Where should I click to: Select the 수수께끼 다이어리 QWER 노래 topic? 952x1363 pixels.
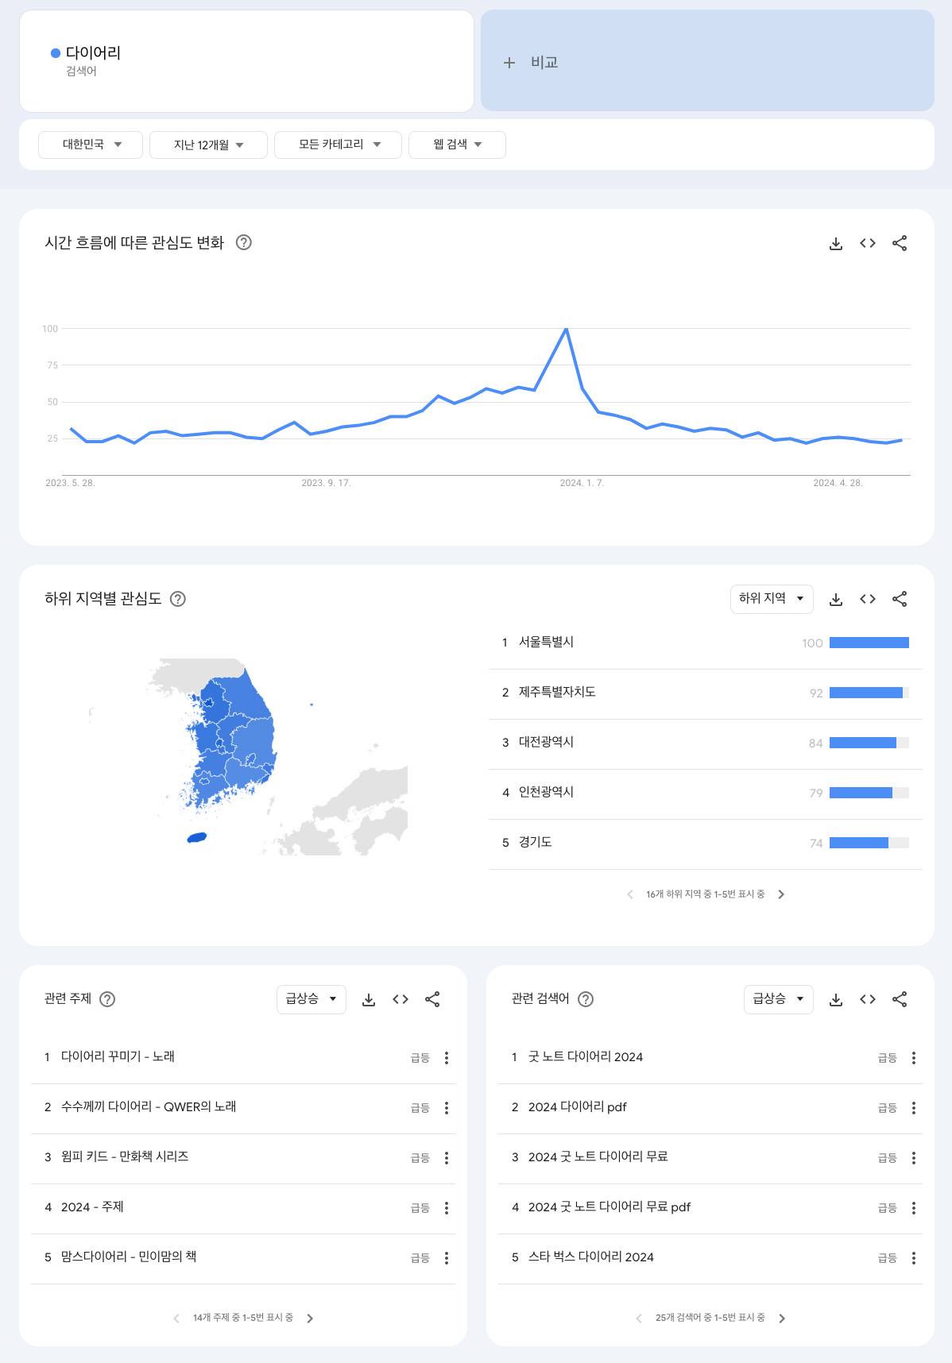(151, 1107)
